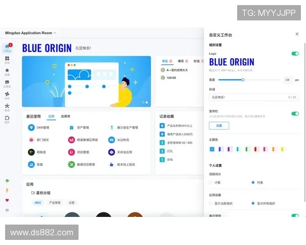Click the green graduation cap icon
Viewport: 306px width, 245px height.
coord(7,181)
